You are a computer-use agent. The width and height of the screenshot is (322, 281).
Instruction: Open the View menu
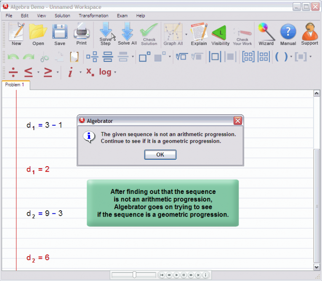(42, 16)
